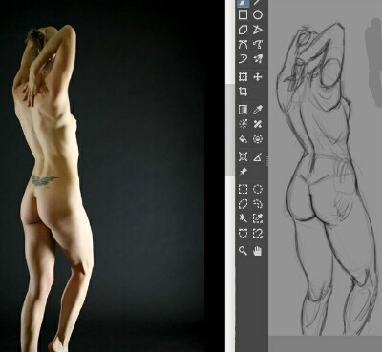The image size is (382, 352).
Task: Activate the Bezier Curve tool
Action: tap(244, 44)
